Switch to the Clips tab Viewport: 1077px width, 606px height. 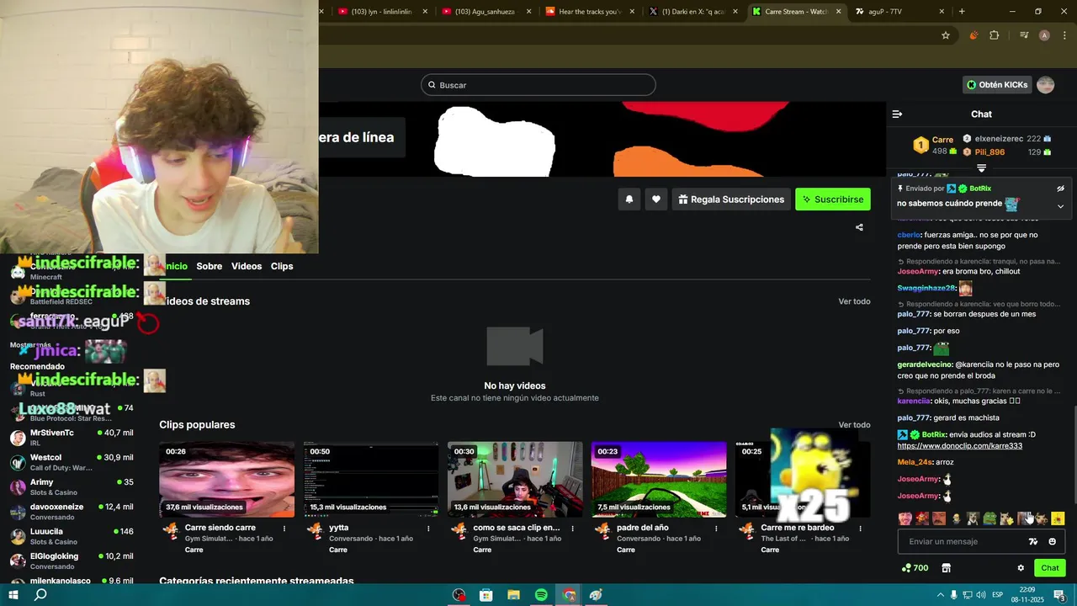point(282,266)
